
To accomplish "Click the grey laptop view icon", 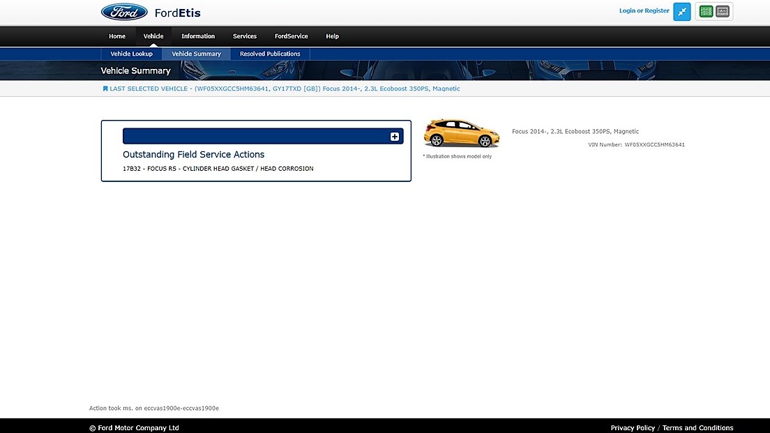I will (x=723, y=11).
